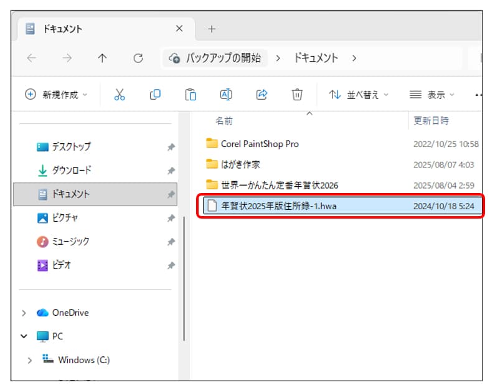Refresh the current folder view

tap(138, 58)
